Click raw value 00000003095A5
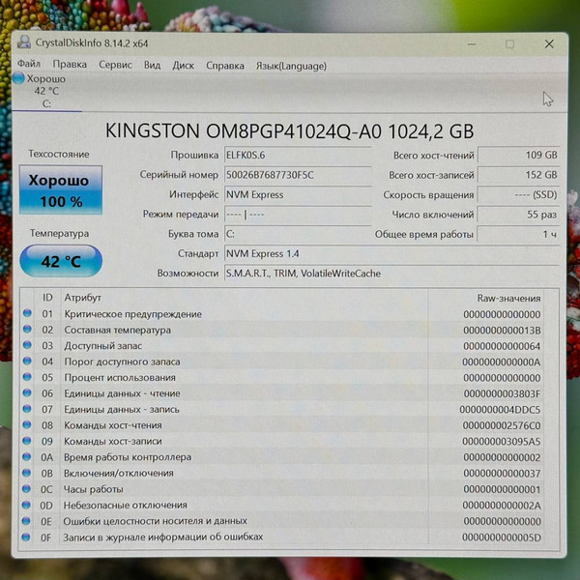This screenshot has width=580, height=580. pos(502,442)
